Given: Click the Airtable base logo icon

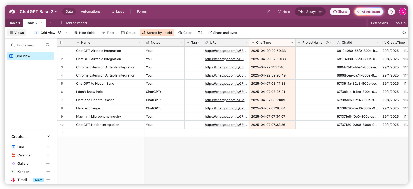Looking at the screenshot, I should click(x=12, y=12).
